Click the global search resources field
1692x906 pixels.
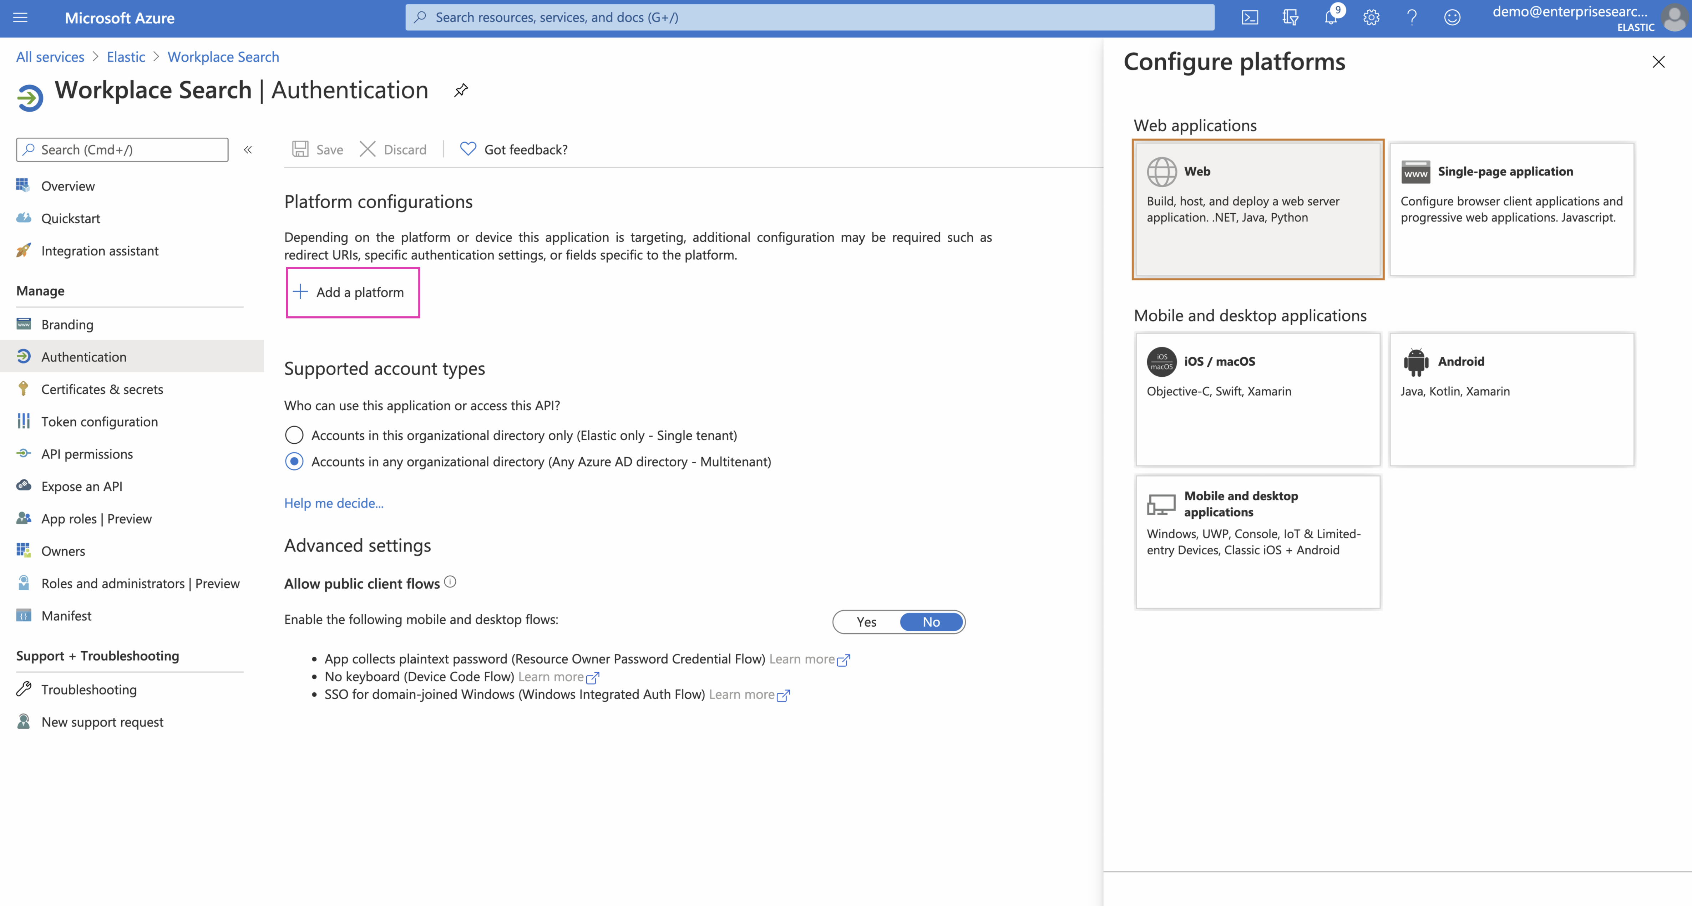809,18
